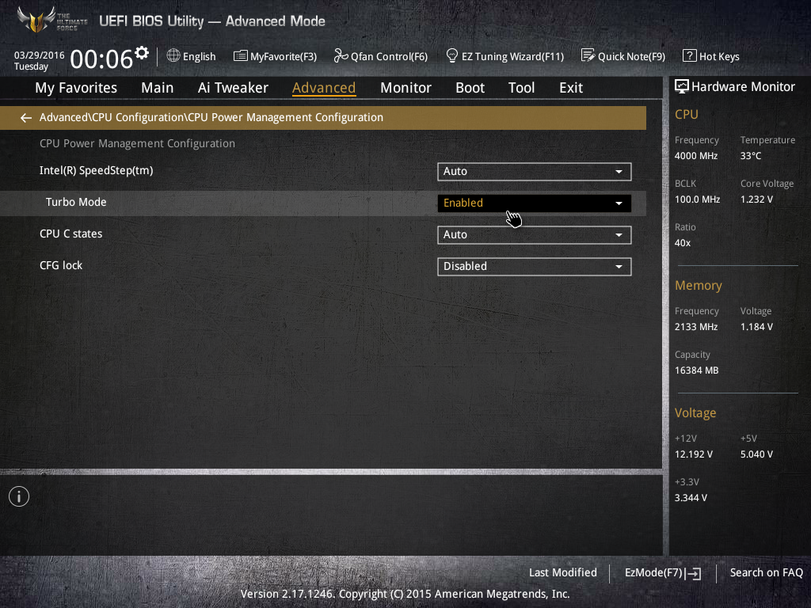Switch to the Main tab
Image resolution: width=811 pixels, height=608 pixels.
tap(158, 88)
